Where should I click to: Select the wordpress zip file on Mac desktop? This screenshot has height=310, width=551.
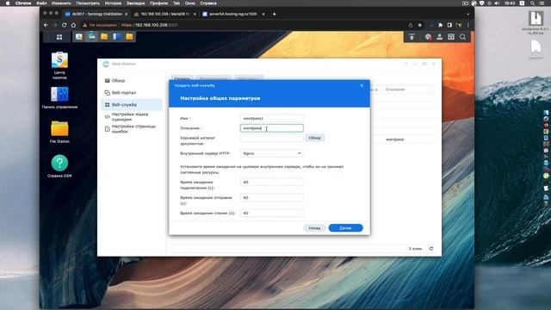point(536,22)
